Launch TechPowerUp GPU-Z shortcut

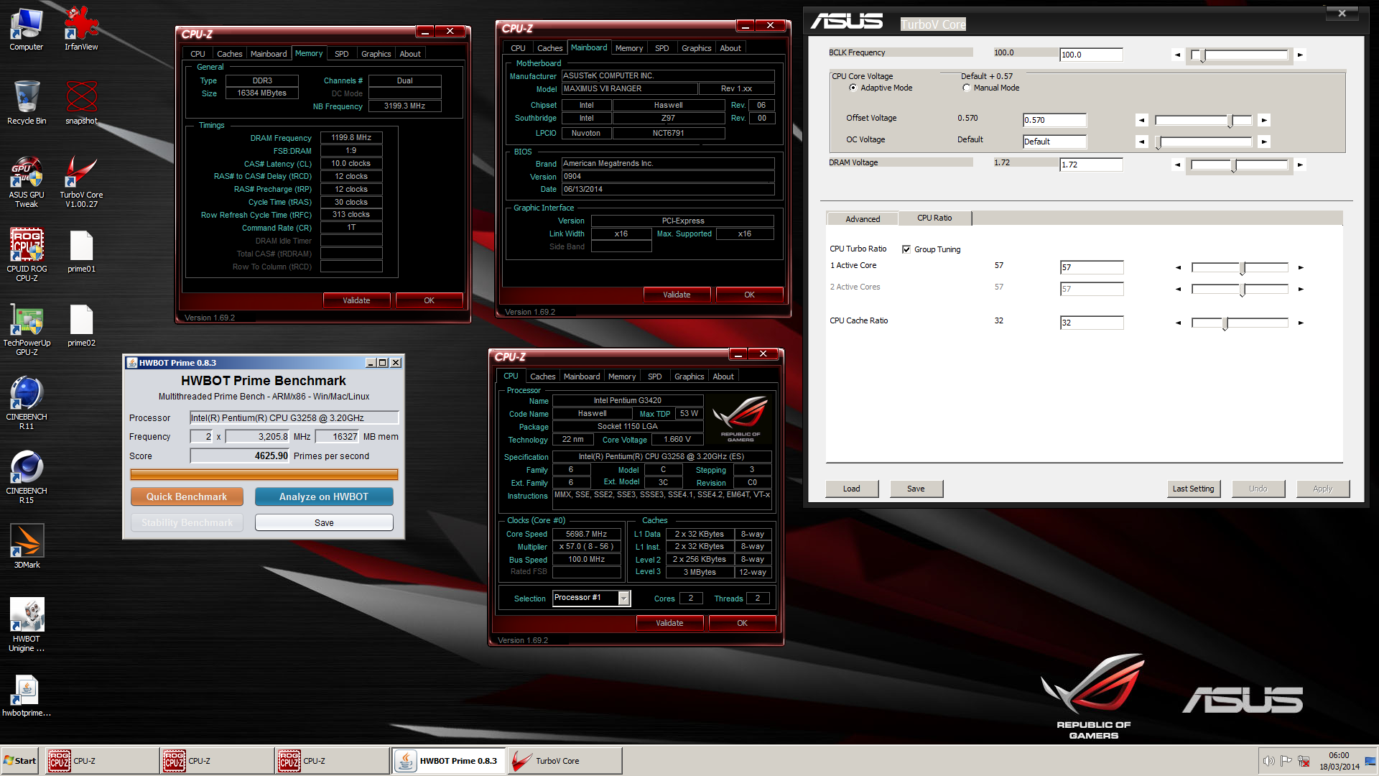(x=27, y=330)
